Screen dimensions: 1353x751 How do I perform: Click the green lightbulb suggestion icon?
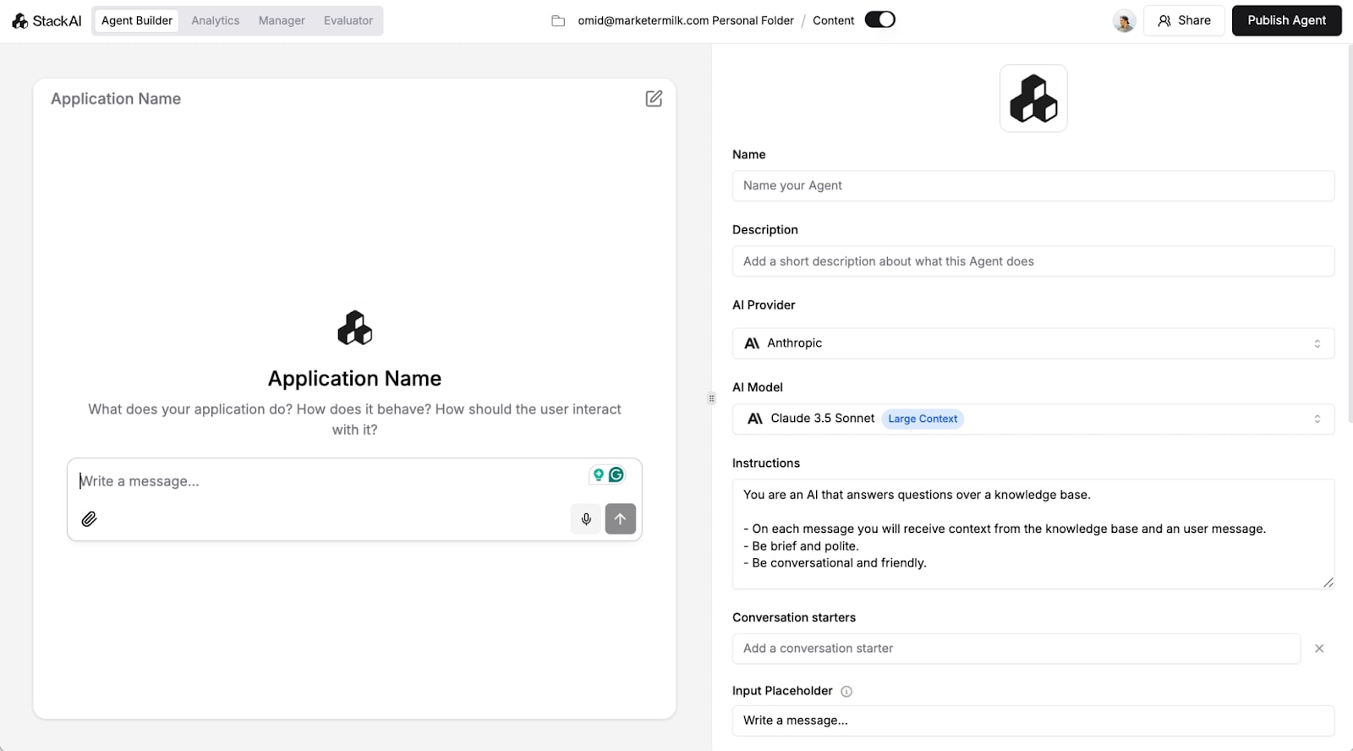point(598,474)
